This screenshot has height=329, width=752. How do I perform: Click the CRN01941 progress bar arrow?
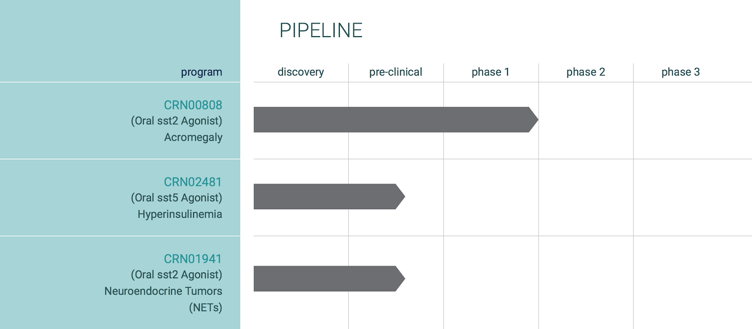click(x=329, y=279)
